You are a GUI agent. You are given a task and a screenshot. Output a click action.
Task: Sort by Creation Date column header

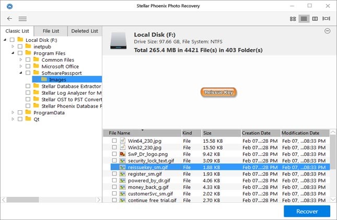(261, 133)
